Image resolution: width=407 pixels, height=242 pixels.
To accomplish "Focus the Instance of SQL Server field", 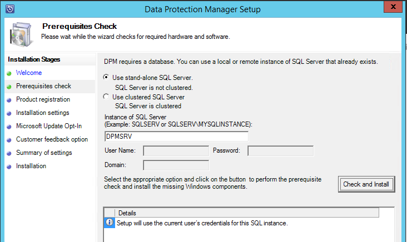I will pos(176,137).
